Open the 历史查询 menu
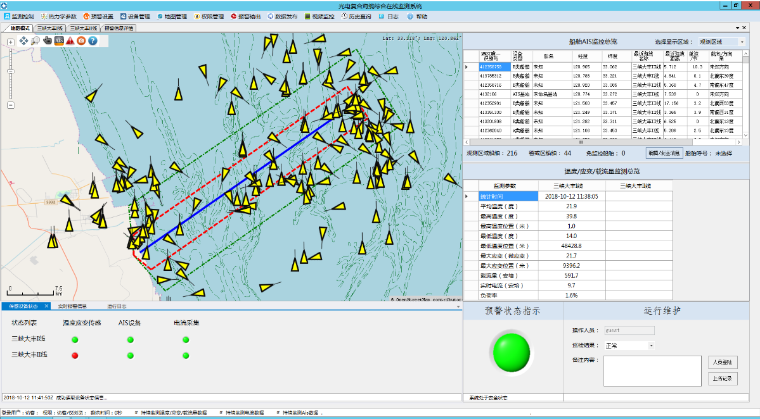 click(x=356, y=16)
